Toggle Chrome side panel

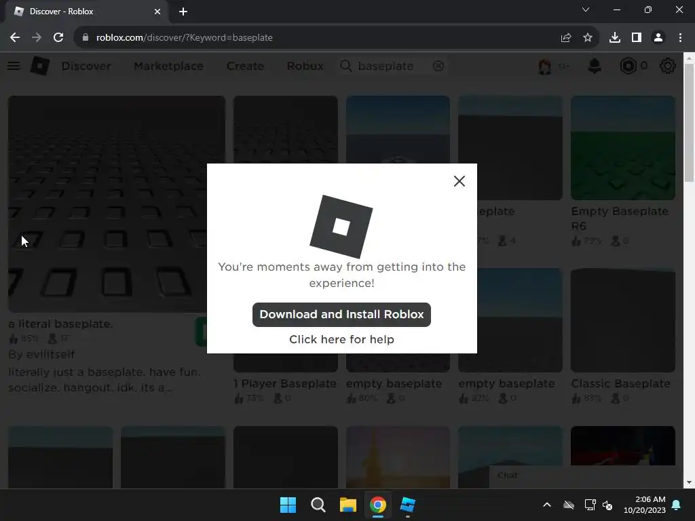click(637, 38)
